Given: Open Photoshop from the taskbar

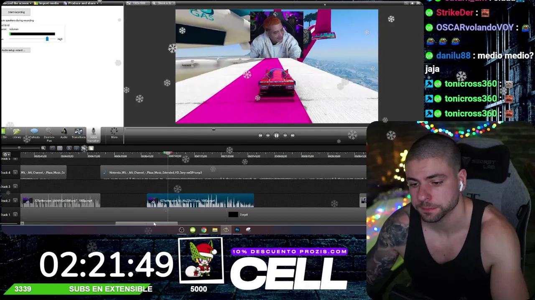Looking at the screenshot, I should (237, 230).
